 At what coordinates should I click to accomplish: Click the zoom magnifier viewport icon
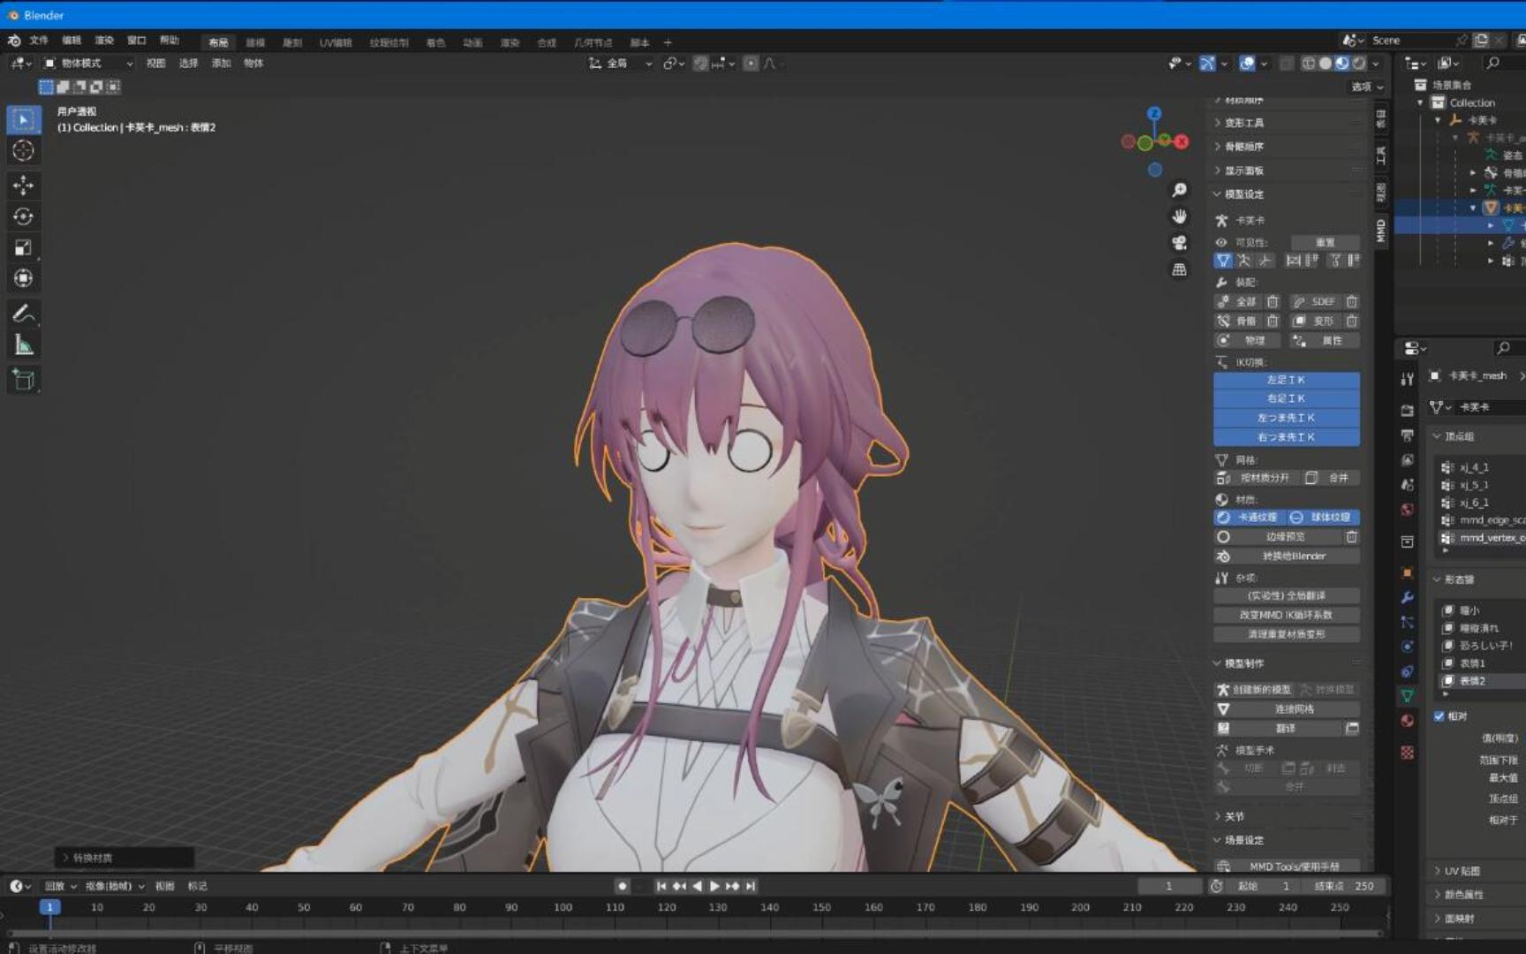coord(1179,190)
